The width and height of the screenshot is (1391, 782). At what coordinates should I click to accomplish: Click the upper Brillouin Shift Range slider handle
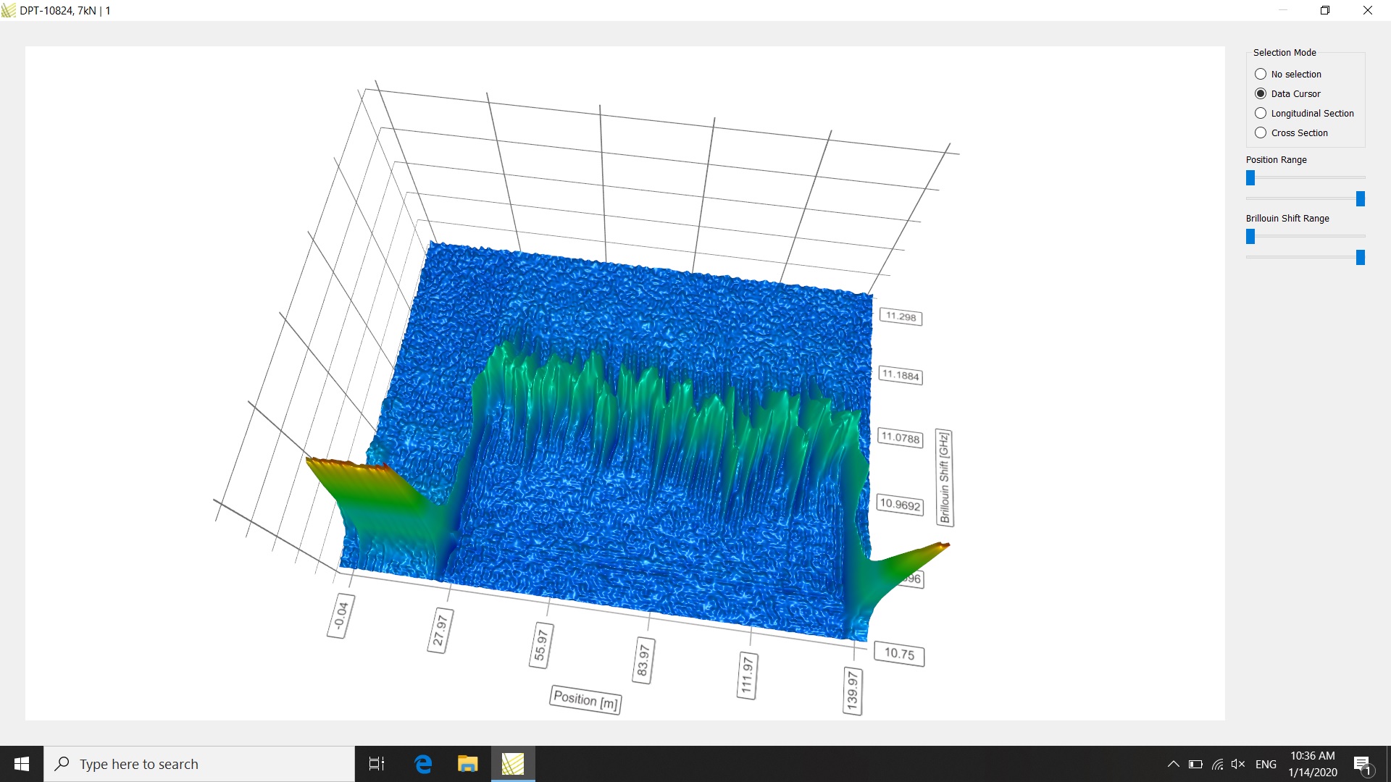click(1250, 236)
